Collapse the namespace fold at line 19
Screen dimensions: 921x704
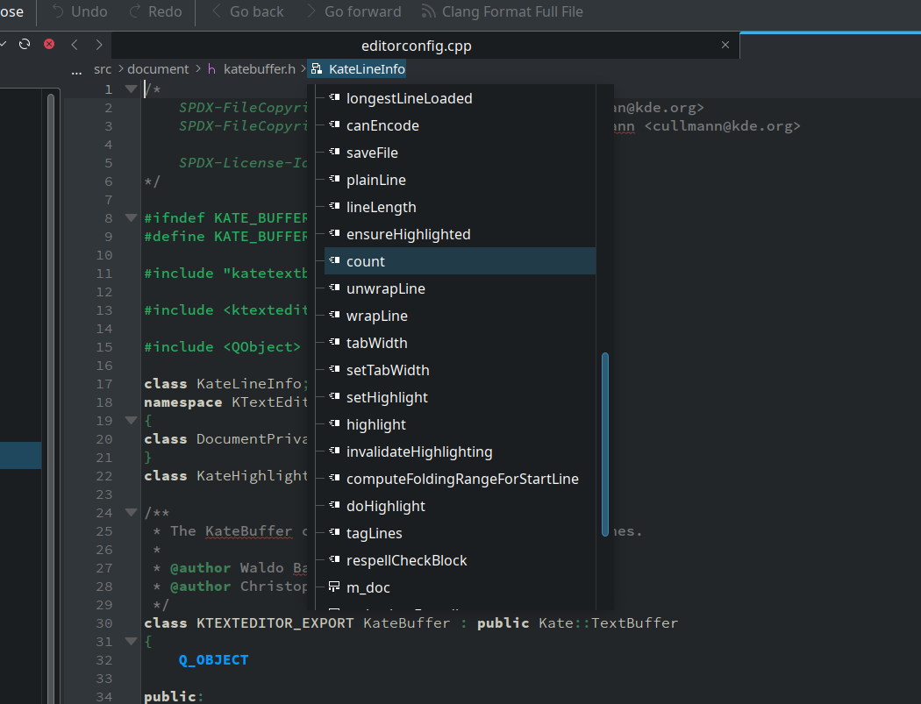[131, 421]
